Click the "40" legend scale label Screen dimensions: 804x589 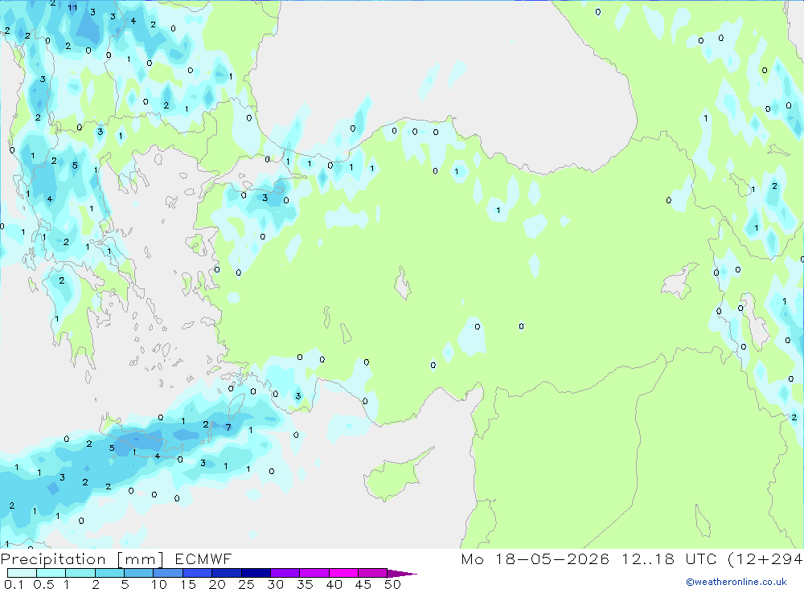point(334,584)
